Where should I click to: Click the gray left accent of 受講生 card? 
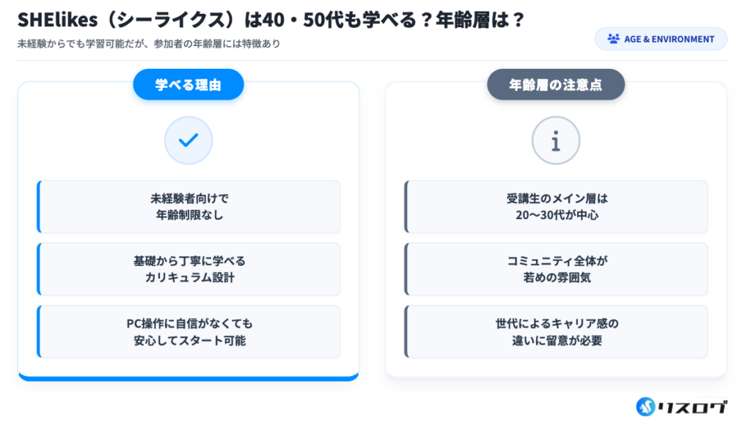point(406,207)
